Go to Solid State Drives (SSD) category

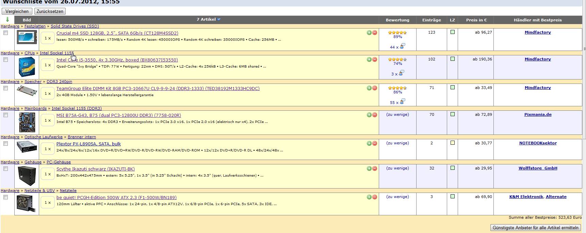(x=75, y=26)
